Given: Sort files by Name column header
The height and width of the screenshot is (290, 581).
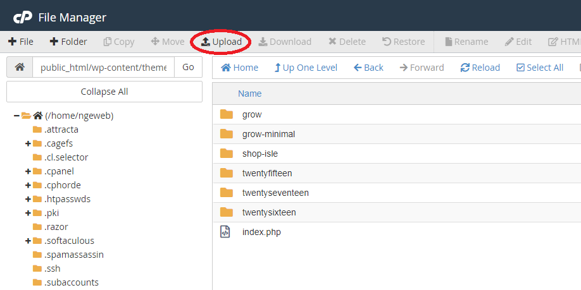Looking at the screenshot, I should pyautogui.click(x=250, y=94).
